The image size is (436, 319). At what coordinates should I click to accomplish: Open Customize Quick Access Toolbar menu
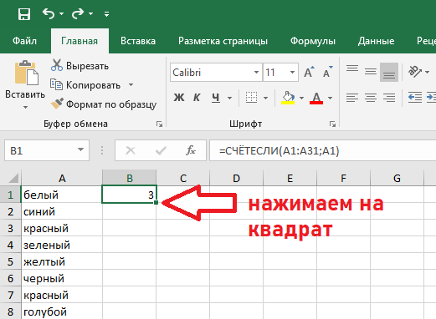(x=106, y=13)
